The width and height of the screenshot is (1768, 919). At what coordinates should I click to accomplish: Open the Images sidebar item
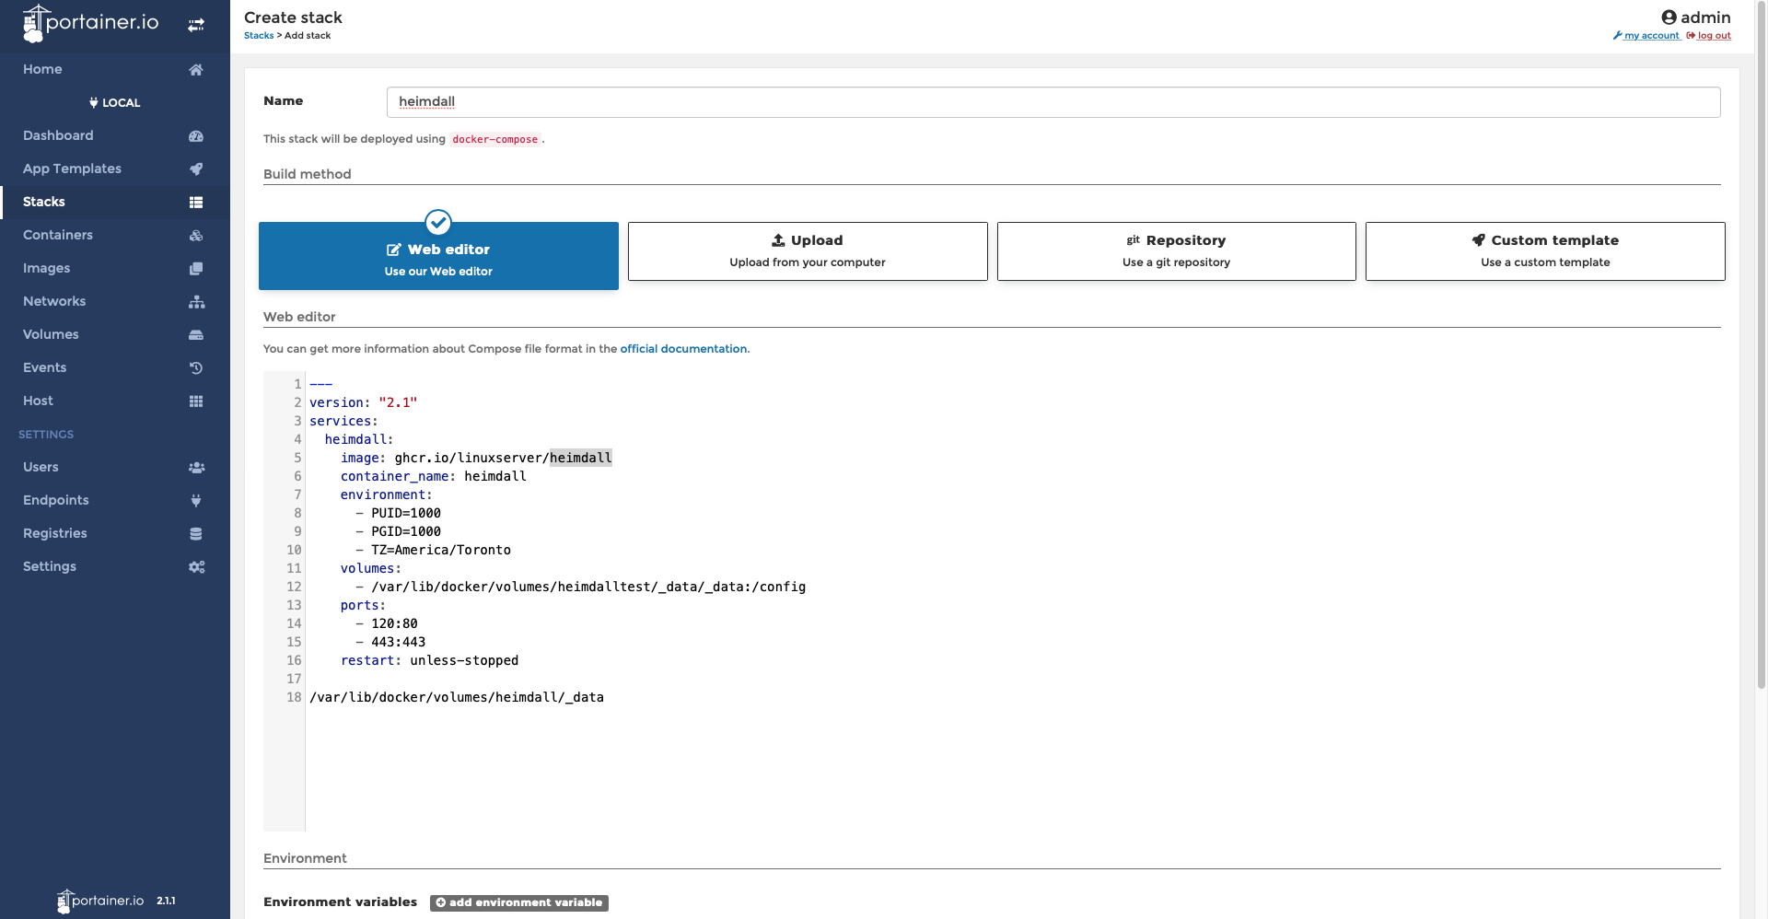tap(115, 269)
